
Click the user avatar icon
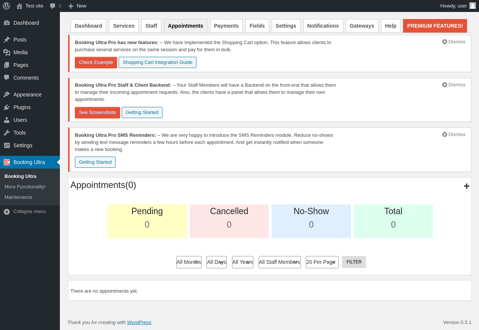pos(473,6)
